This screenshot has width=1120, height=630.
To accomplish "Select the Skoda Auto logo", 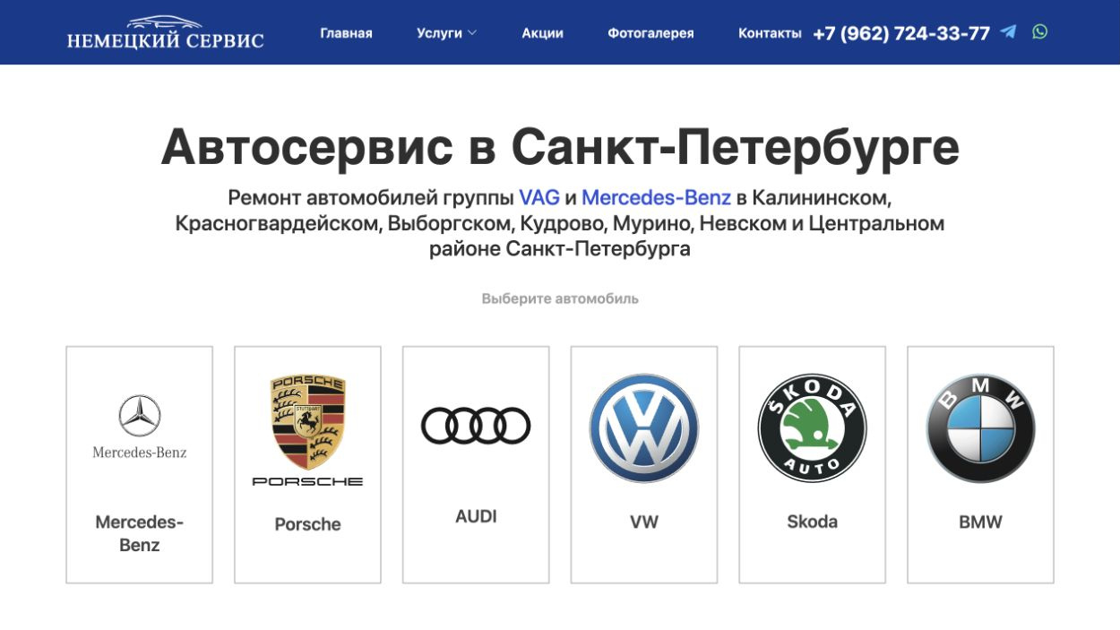I will (x=813, y=428).
